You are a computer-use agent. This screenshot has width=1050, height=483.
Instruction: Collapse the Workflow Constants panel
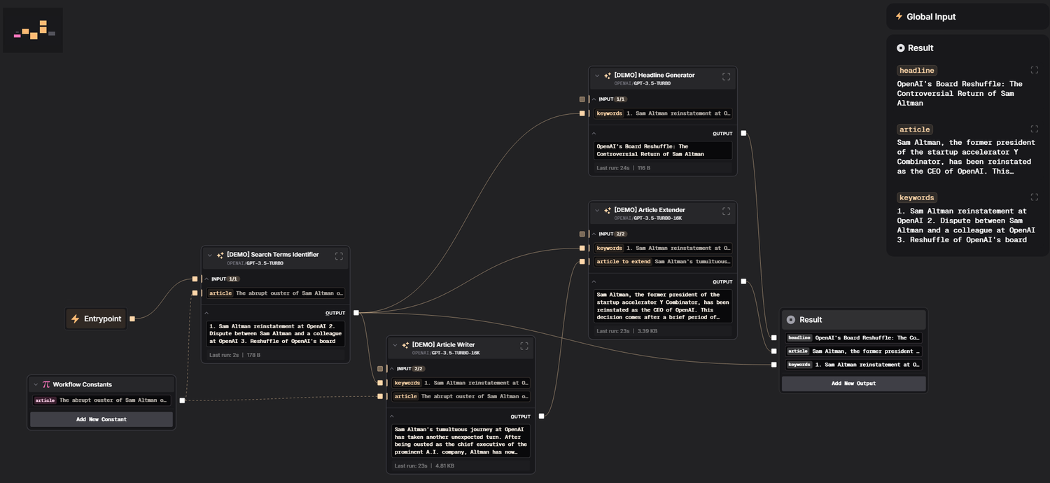click(35, 384)
